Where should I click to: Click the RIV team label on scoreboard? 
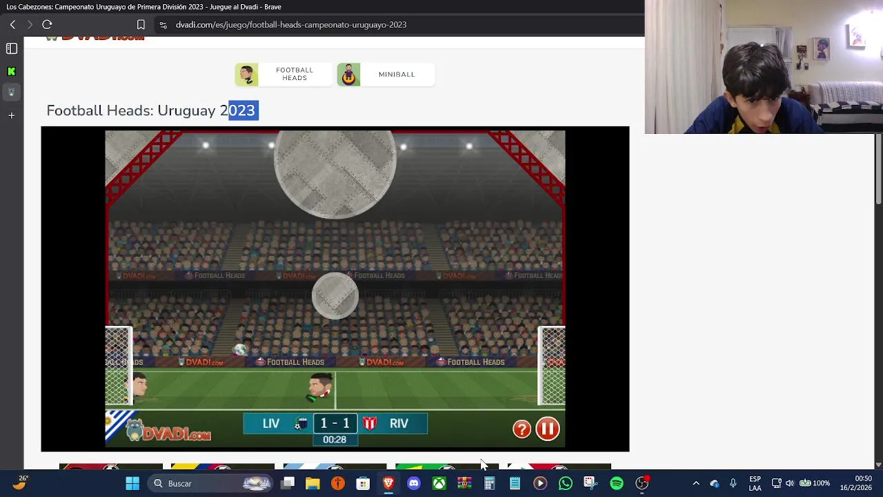399,423
